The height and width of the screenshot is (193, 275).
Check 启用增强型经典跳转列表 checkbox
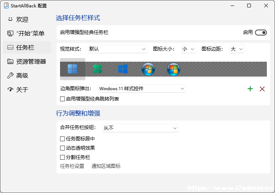point(62,99)
